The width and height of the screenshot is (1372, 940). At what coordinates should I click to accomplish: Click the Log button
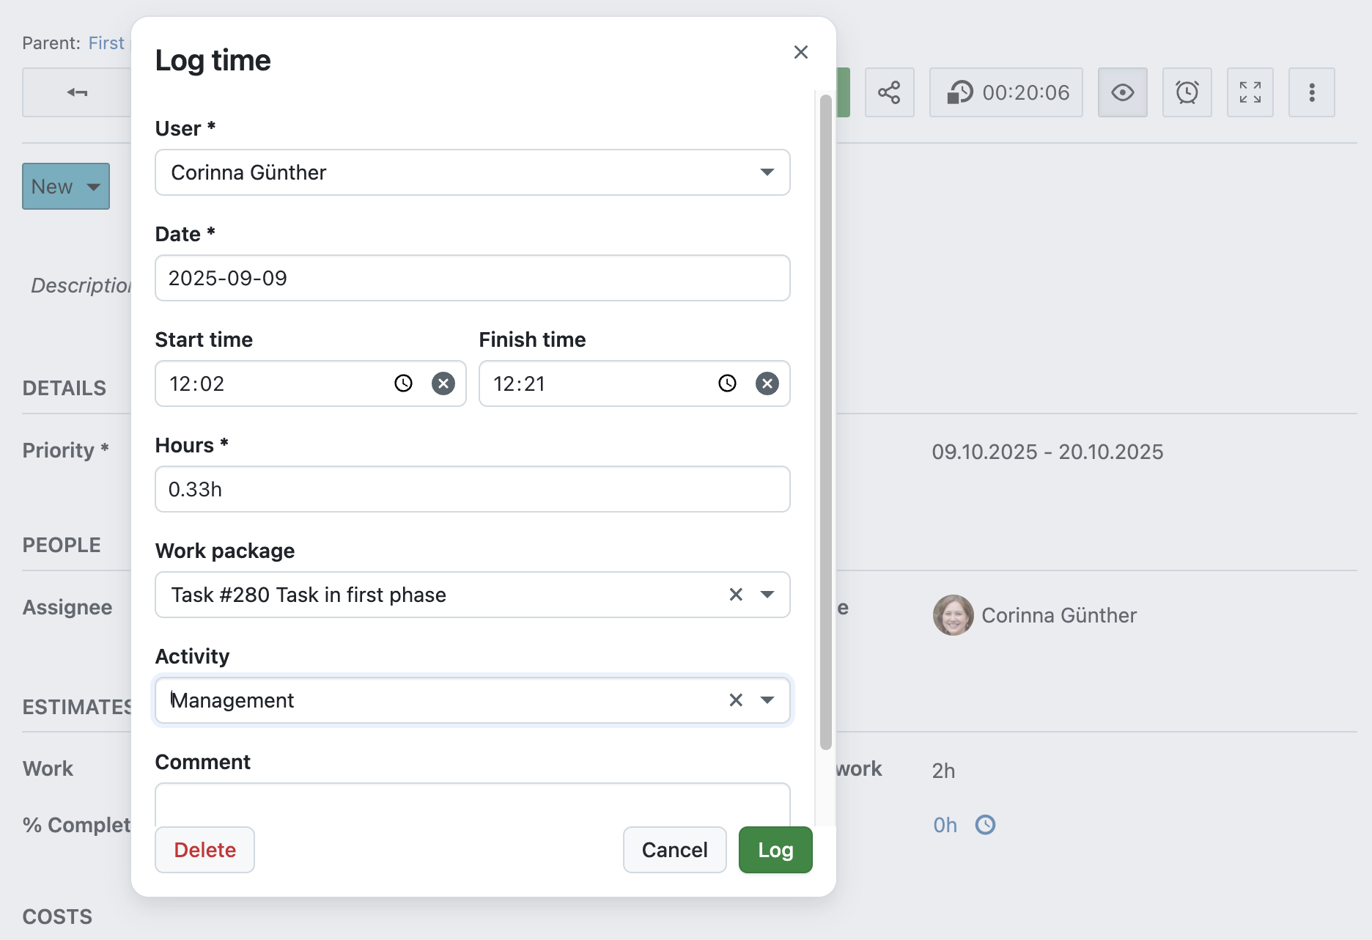point(775,850)
